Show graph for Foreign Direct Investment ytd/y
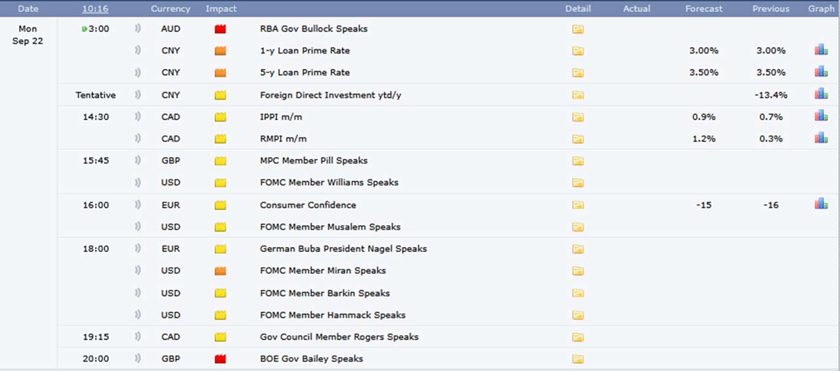 click(821, 94)
